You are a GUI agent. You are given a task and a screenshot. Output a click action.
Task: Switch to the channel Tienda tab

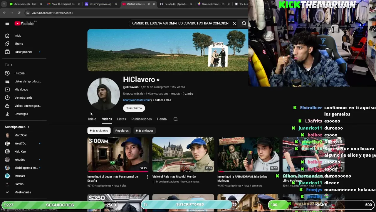162,119
